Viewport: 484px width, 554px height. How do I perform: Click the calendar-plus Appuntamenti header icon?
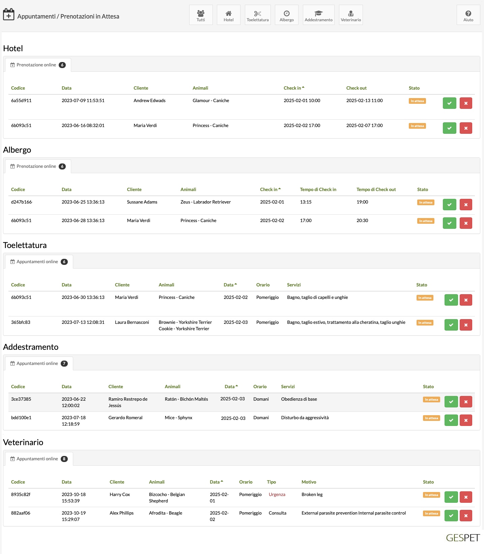[x=8, y=15]
